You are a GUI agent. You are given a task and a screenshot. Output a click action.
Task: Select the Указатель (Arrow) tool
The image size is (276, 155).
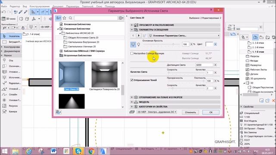[x=11, y=36]
